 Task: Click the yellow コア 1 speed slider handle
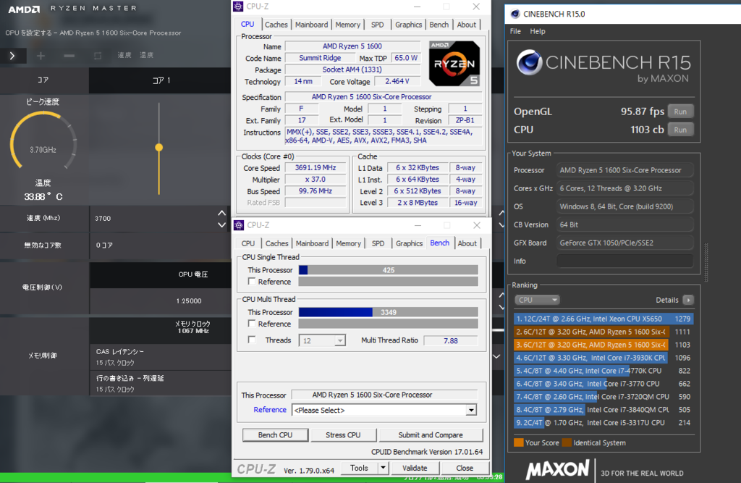point(159,148)
